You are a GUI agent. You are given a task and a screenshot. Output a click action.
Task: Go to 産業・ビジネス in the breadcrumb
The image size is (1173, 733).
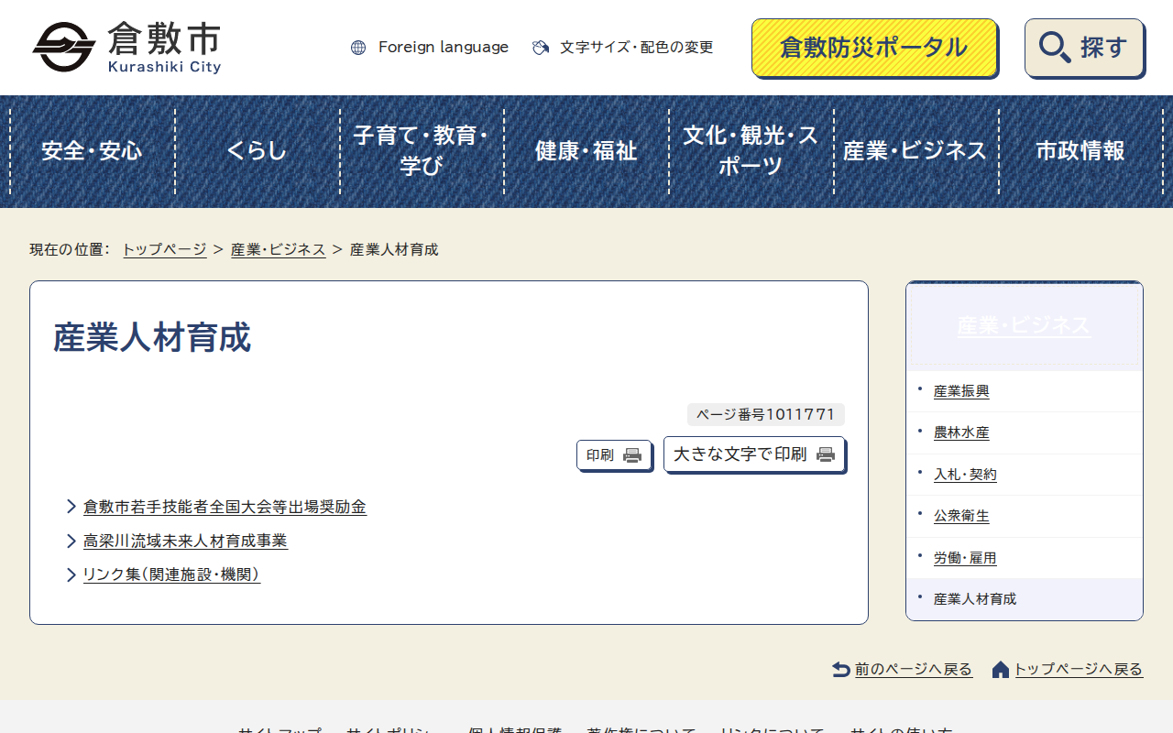tap(278, 249)
